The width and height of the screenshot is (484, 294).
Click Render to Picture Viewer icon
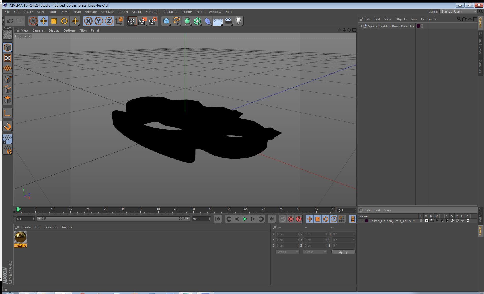[143, 21]
